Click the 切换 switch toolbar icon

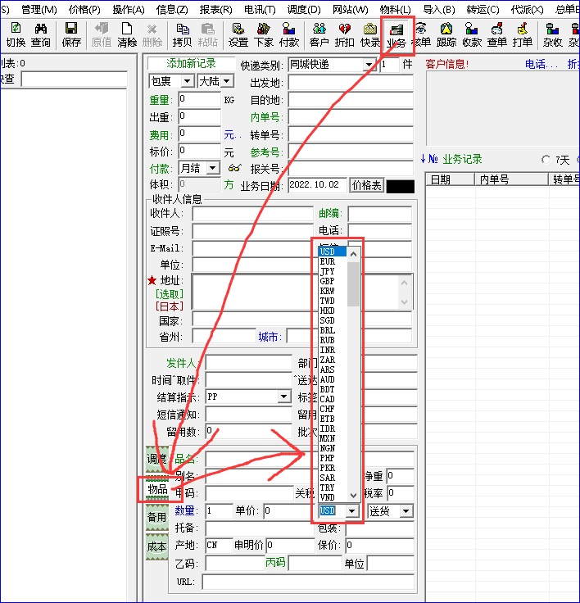(16, 34)
